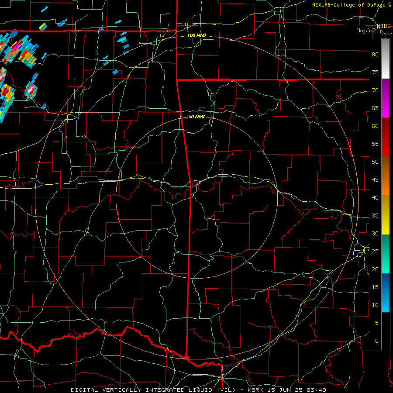Click the 100 NMI range ring label

click(196, 36)
